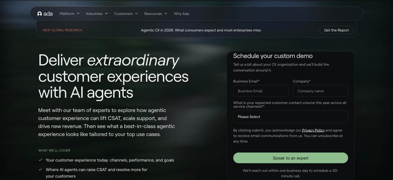Open the Platform navigation item
Screen dimensions: 393x180
67,14
